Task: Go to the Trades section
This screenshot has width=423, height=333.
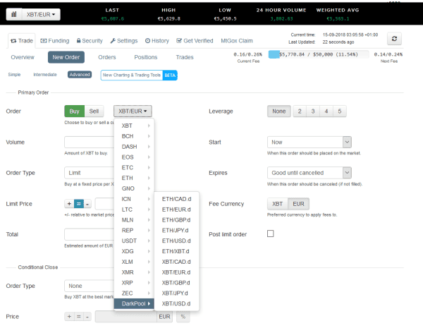Action: [x=185, y=57]
